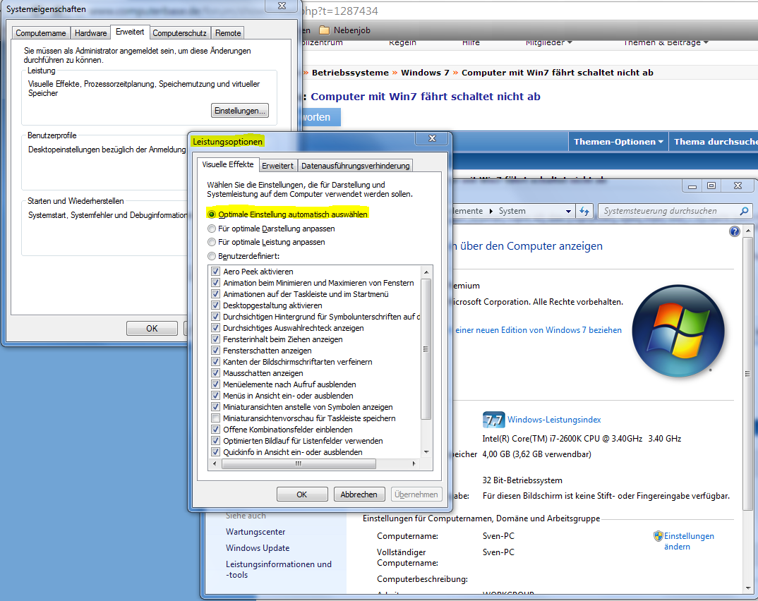Screen dimensions: 758x601
Task: Switch to Erweitert tab in Leistungsoptionen
Action: tap(277, 166)
